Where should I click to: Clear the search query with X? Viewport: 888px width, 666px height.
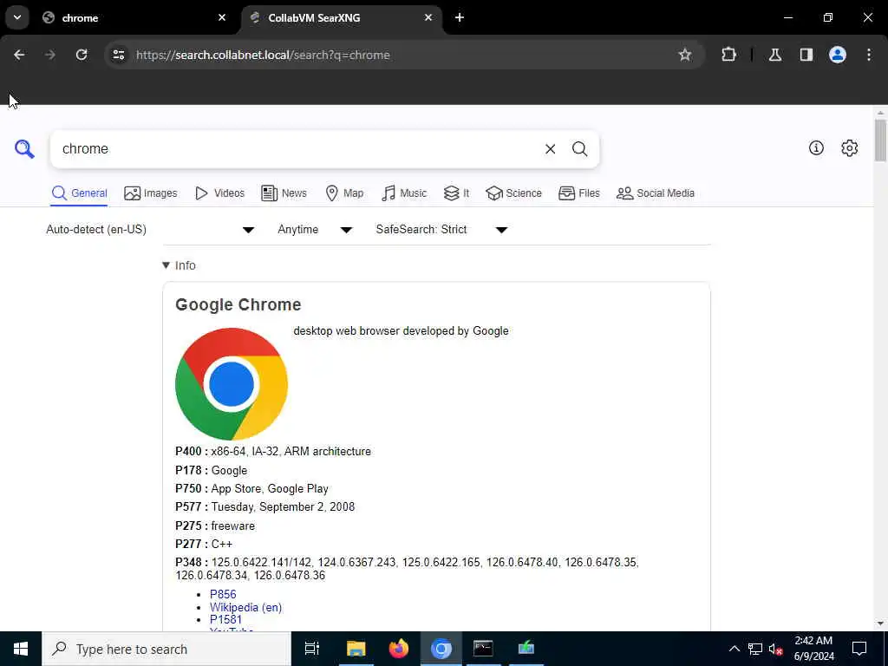click(550, 149)
